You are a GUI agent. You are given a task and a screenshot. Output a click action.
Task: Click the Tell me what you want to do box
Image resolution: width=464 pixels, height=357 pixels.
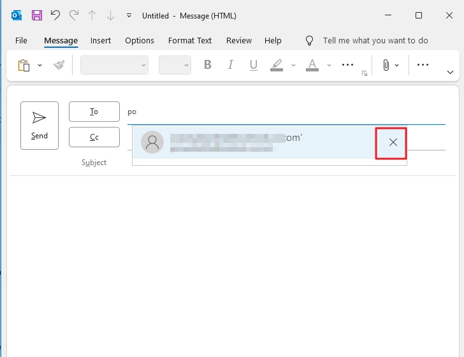[375, 41]
